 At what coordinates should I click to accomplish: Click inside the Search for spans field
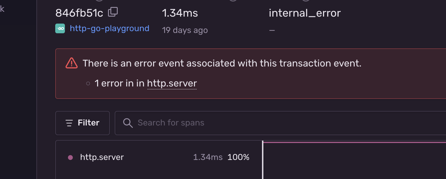pyautogui.click(x=212, y=123)
